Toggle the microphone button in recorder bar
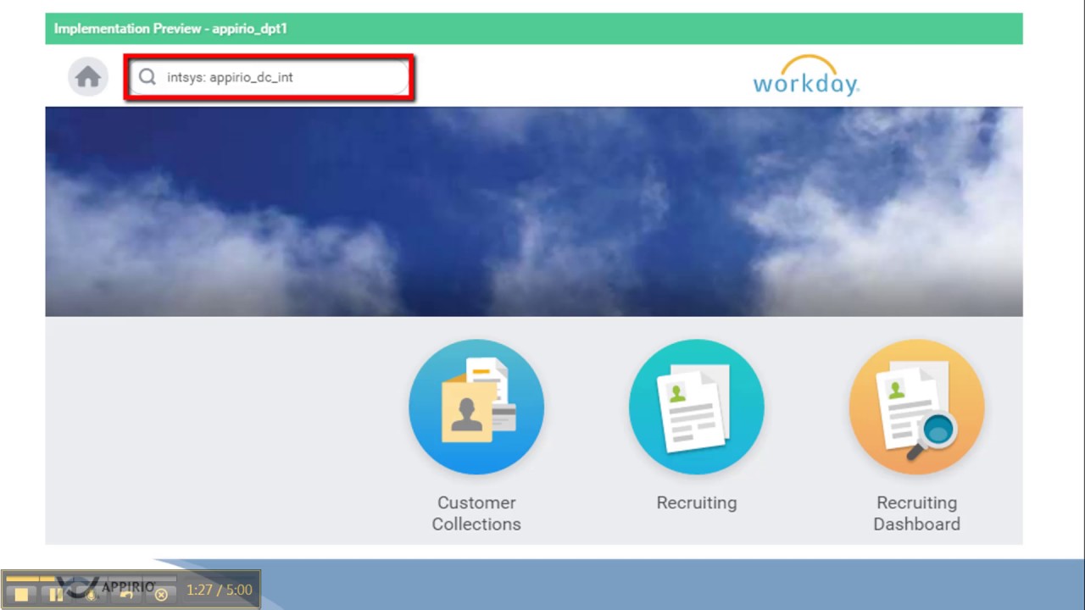The height and width of the screenshot is (610, 1085). [92, 595]
